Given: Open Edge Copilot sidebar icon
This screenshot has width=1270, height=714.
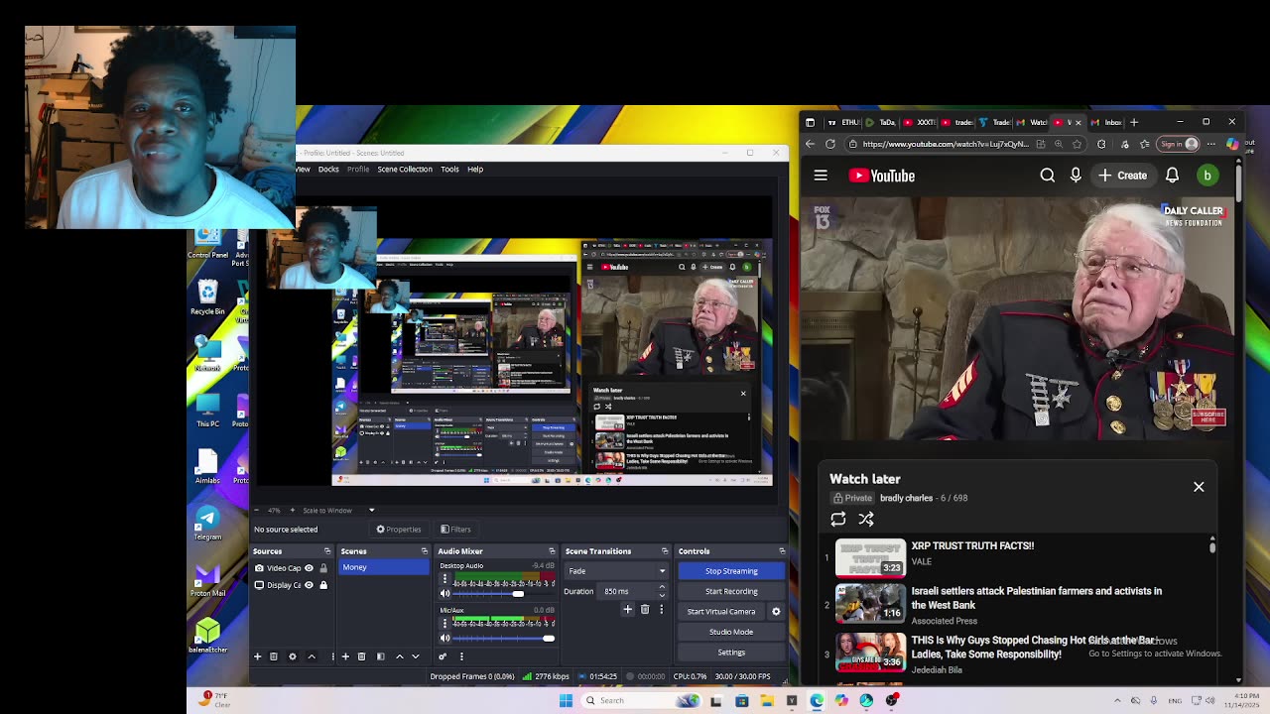Looking at the screenshot, I should point(1232,144).
